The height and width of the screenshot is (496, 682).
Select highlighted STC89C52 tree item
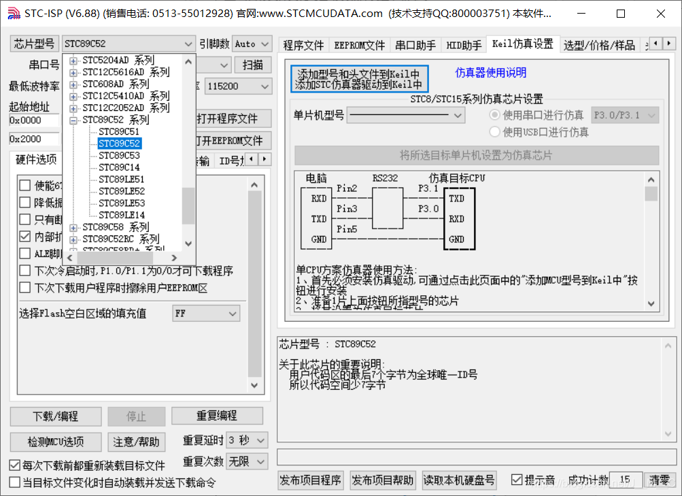tap(119, 144)
